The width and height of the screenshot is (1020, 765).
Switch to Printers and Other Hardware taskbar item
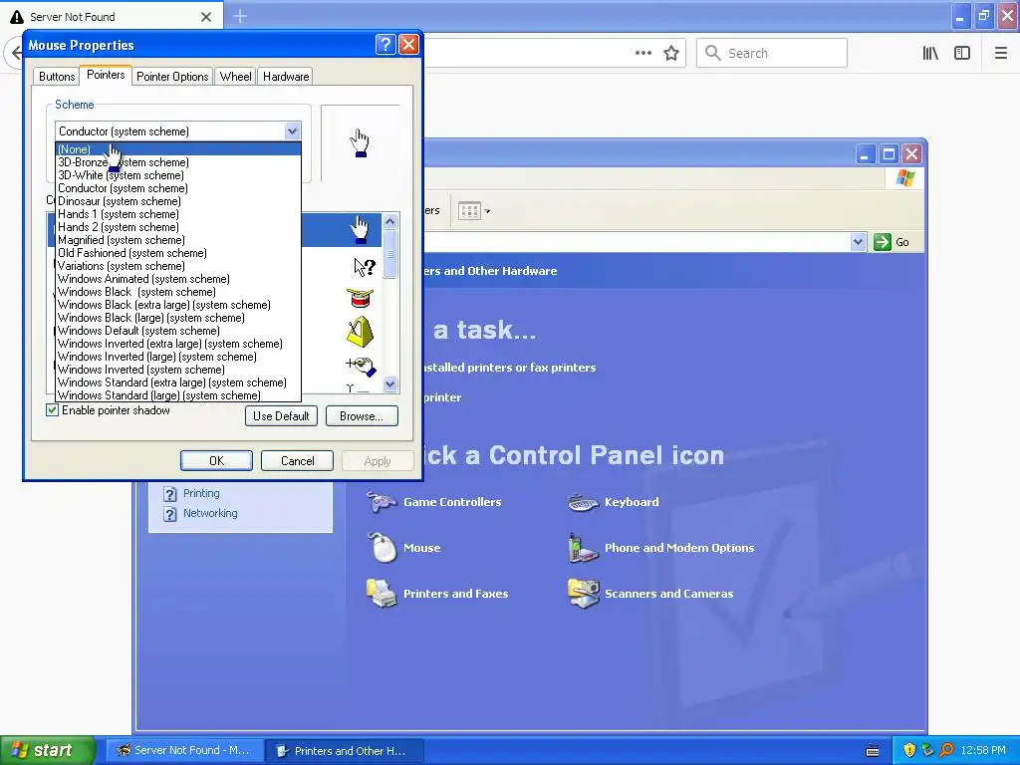pos(344,750)
